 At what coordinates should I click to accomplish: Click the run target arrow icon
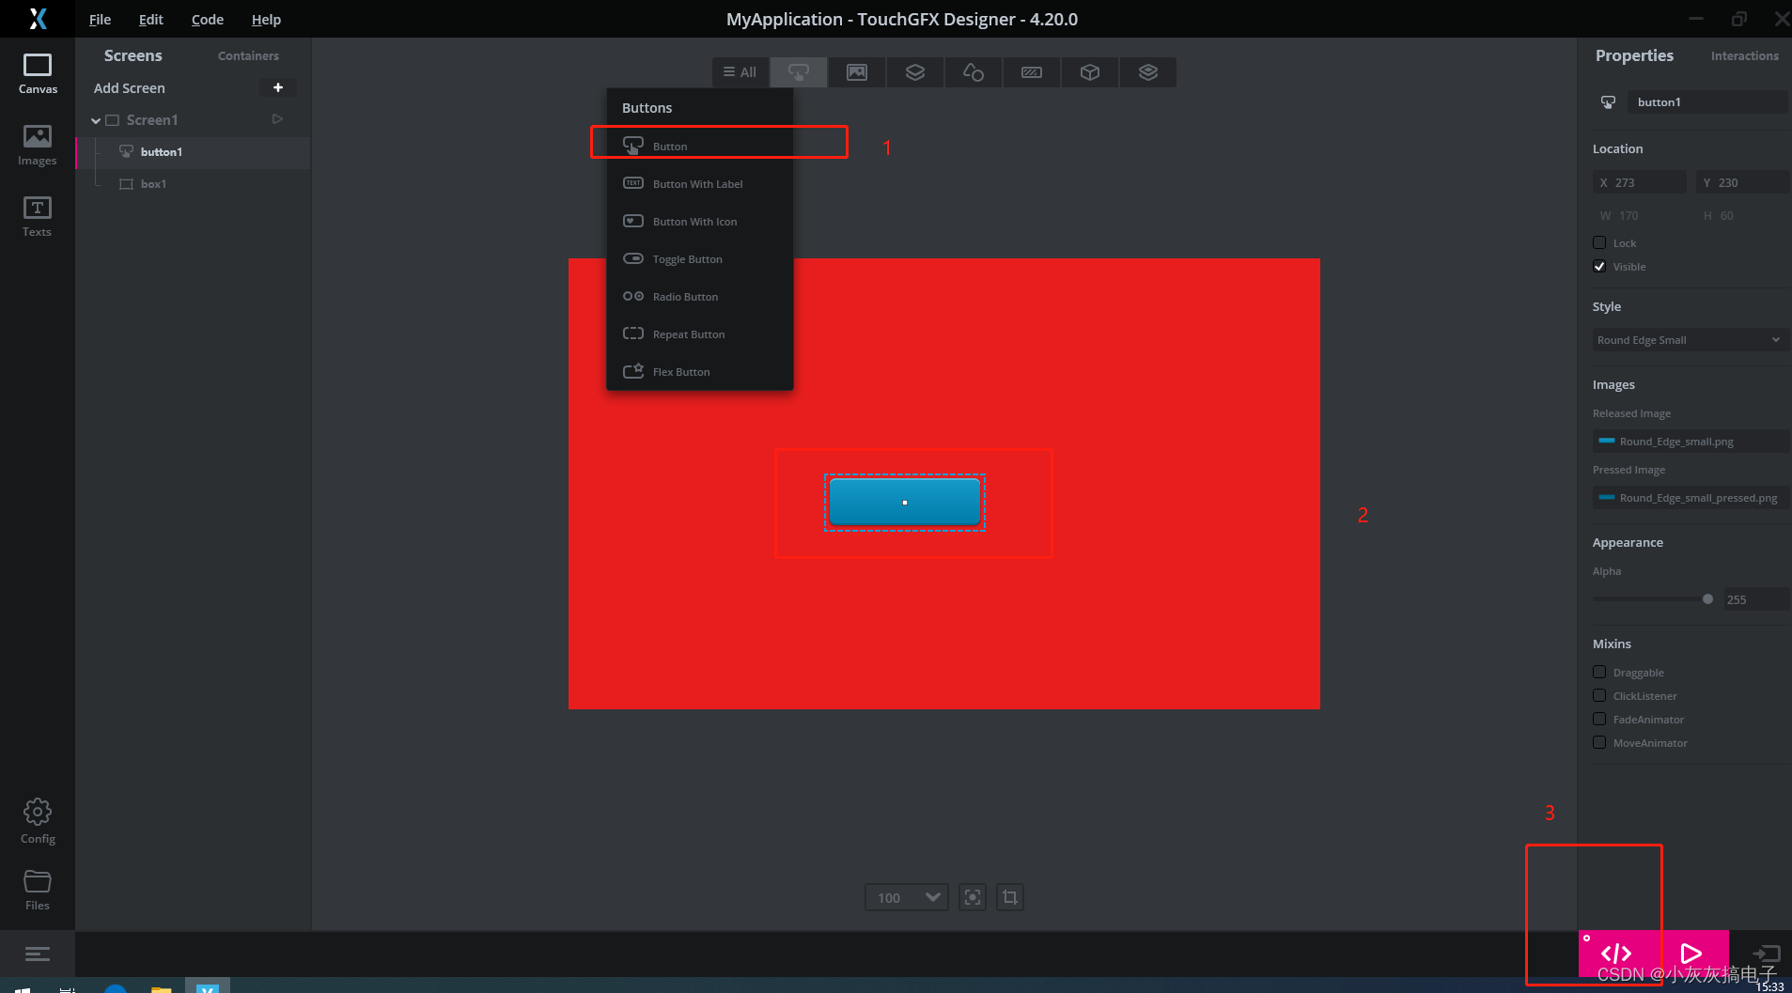(1766, 954)
